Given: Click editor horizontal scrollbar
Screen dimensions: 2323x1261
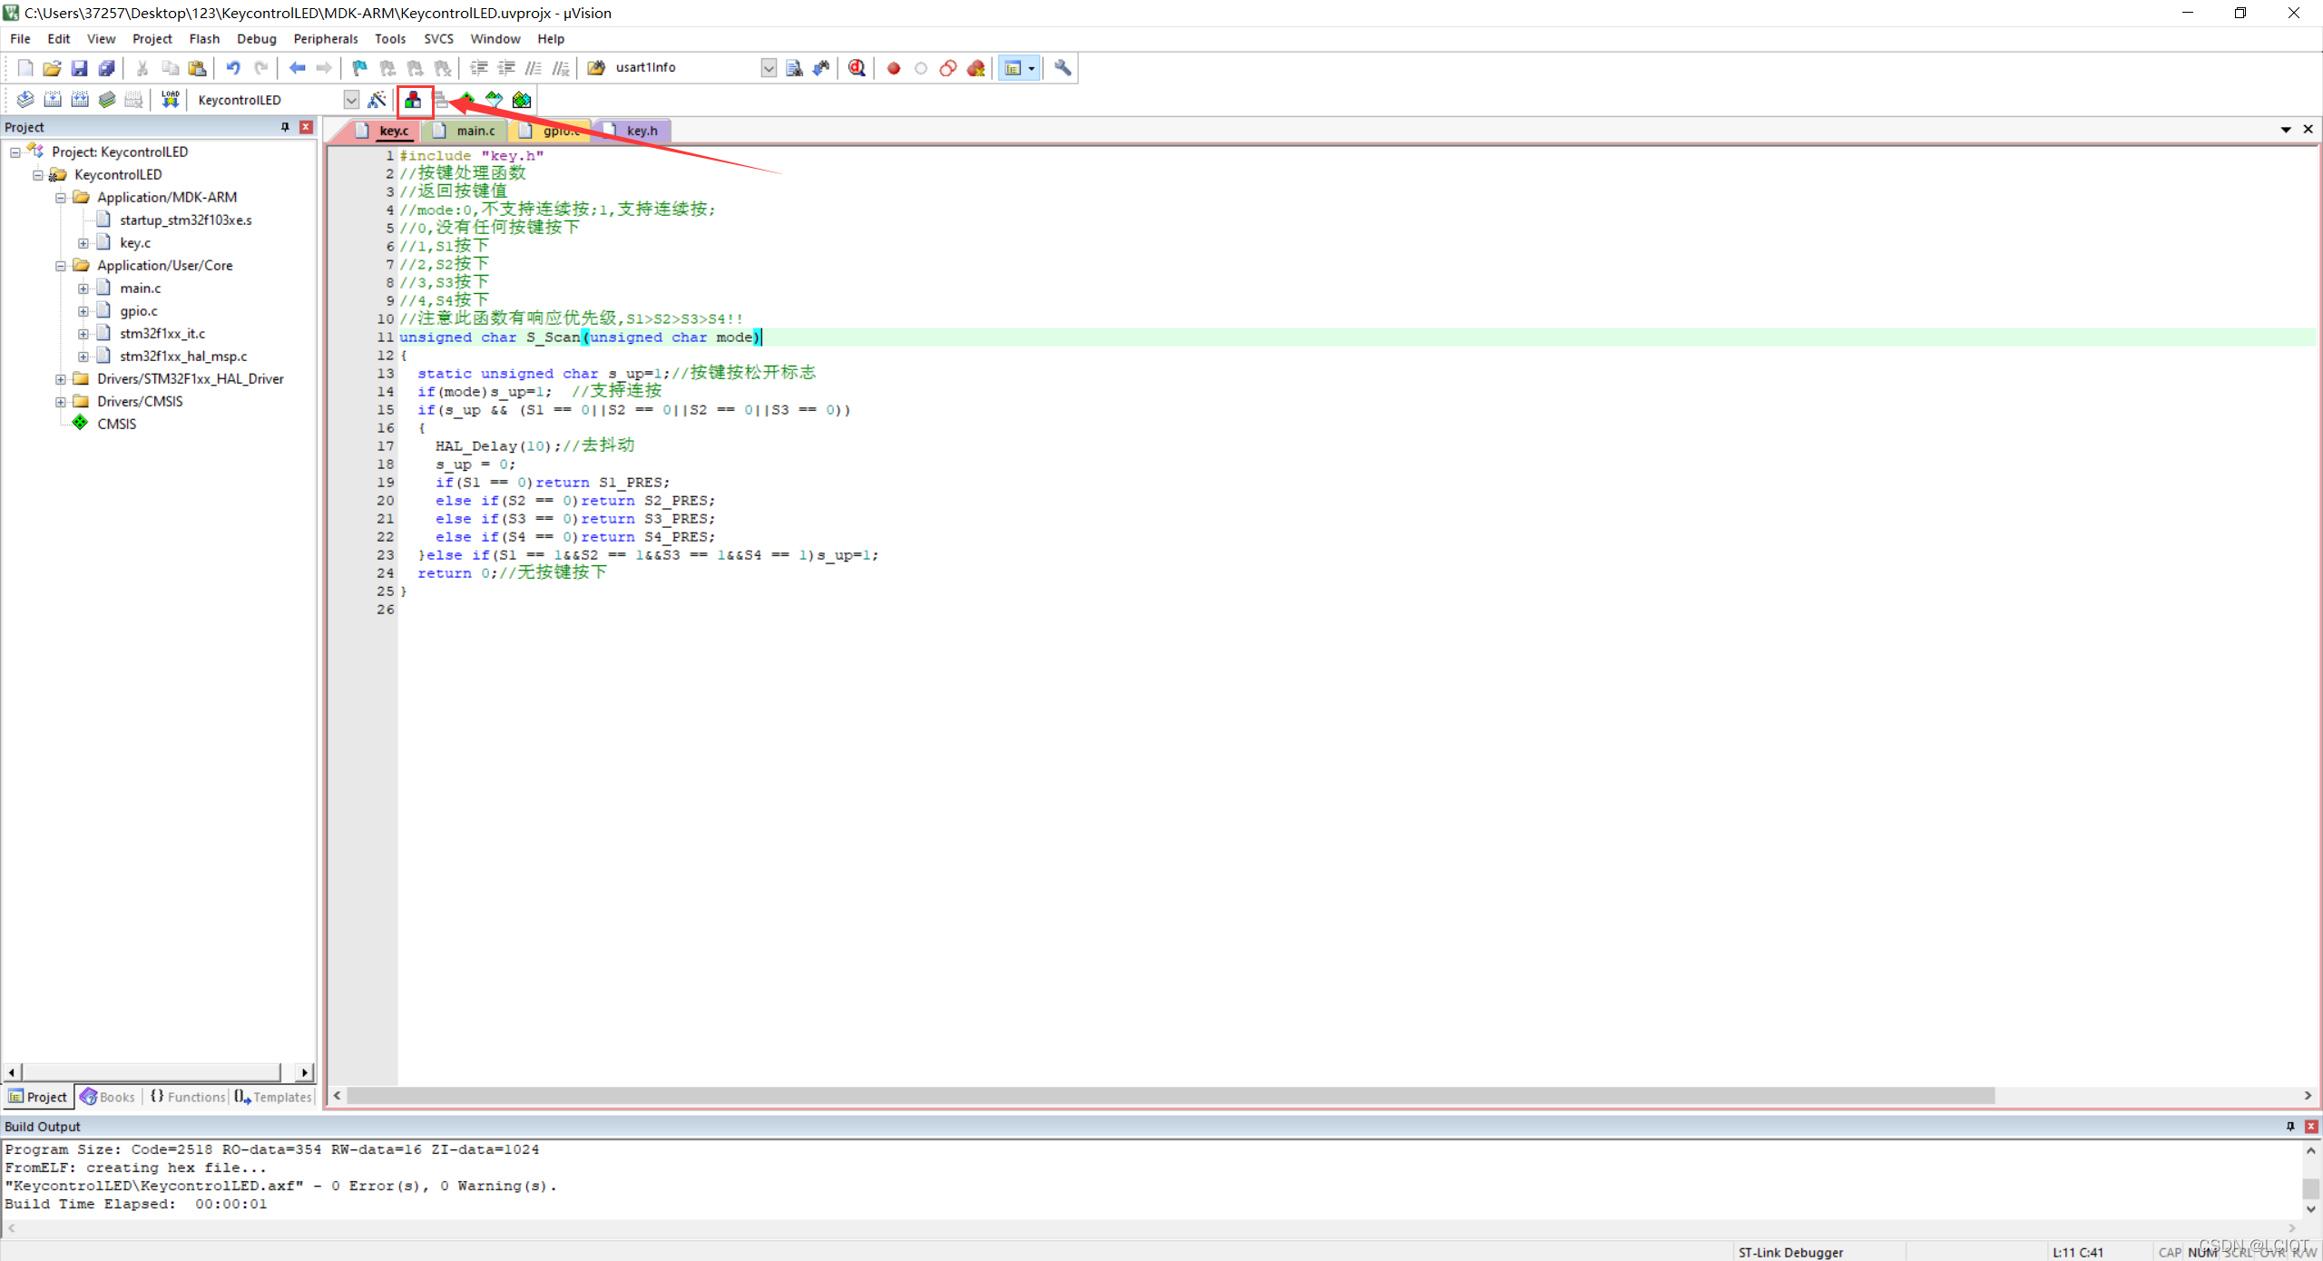Looking at the screenshot, I should pos(1170,1096).
